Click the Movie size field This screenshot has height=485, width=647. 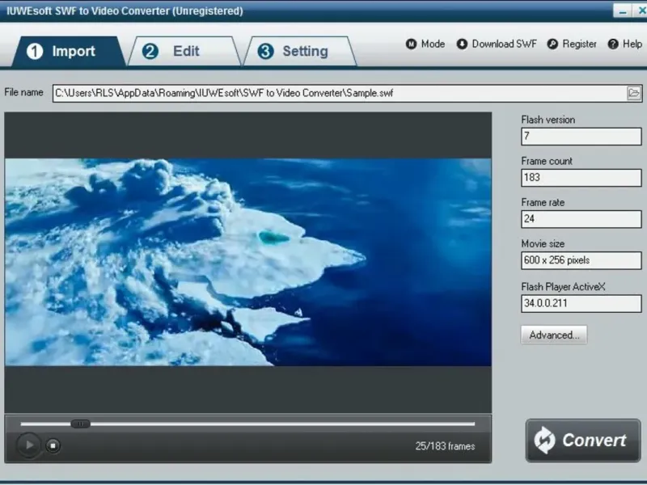(581, 260)
